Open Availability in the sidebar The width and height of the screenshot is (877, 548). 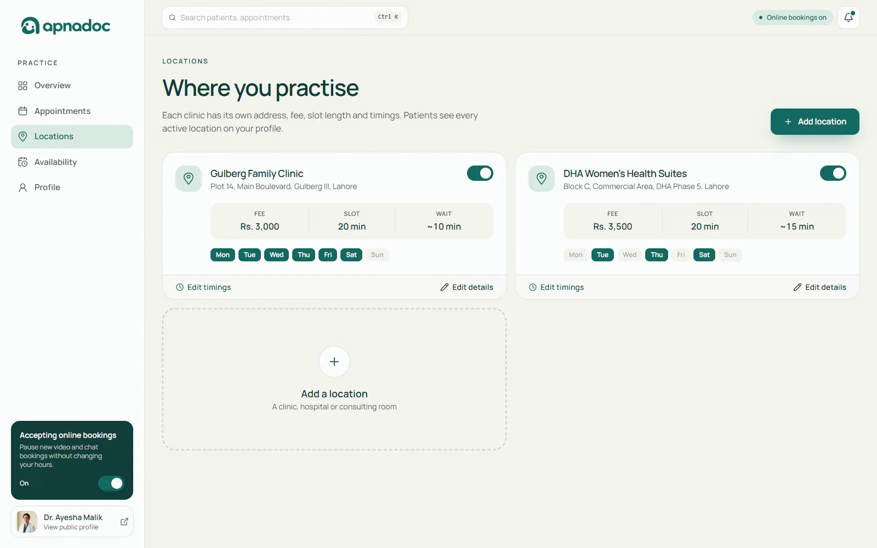72,162
